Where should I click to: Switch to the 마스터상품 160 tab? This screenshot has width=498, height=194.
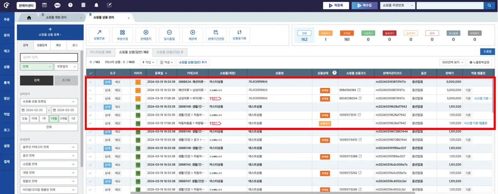coord(100,52)
